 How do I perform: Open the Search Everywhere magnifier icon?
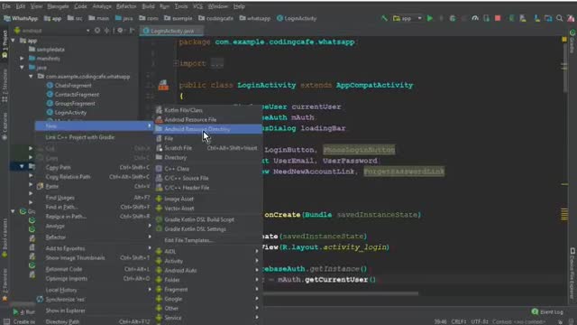559,18
